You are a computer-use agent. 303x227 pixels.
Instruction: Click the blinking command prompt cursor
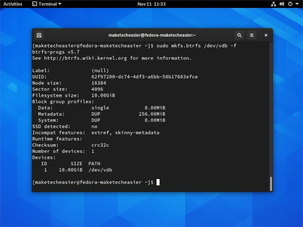pos(158,182)
